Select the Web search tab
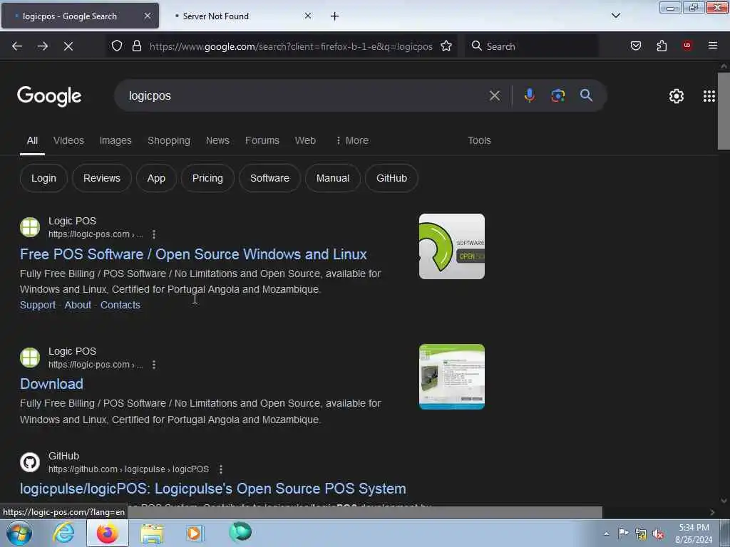The height and width of the screenshot is (547, 730). pos(305,140)
